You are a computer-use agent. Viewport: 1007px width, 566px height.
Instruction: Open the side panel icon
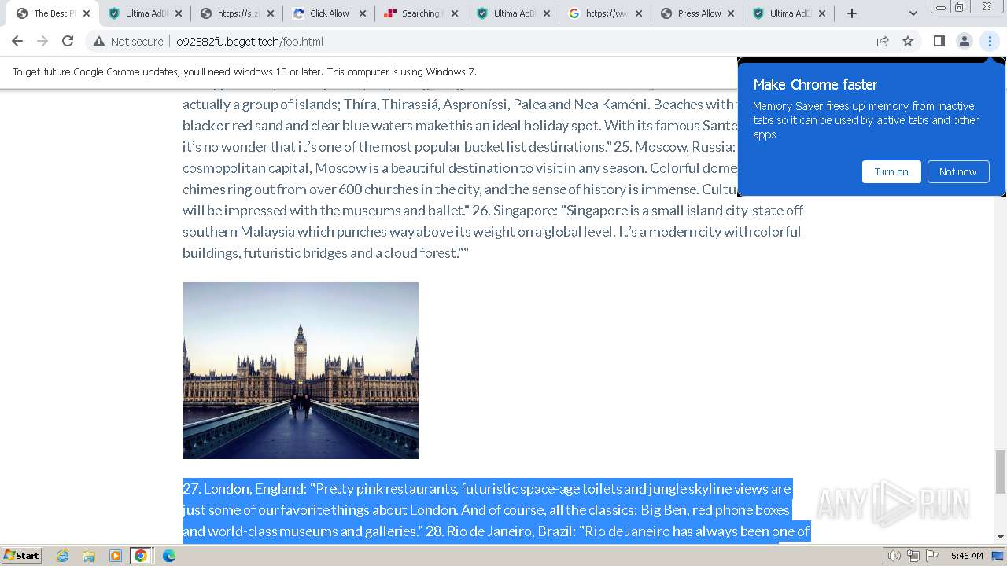(939, 42)
